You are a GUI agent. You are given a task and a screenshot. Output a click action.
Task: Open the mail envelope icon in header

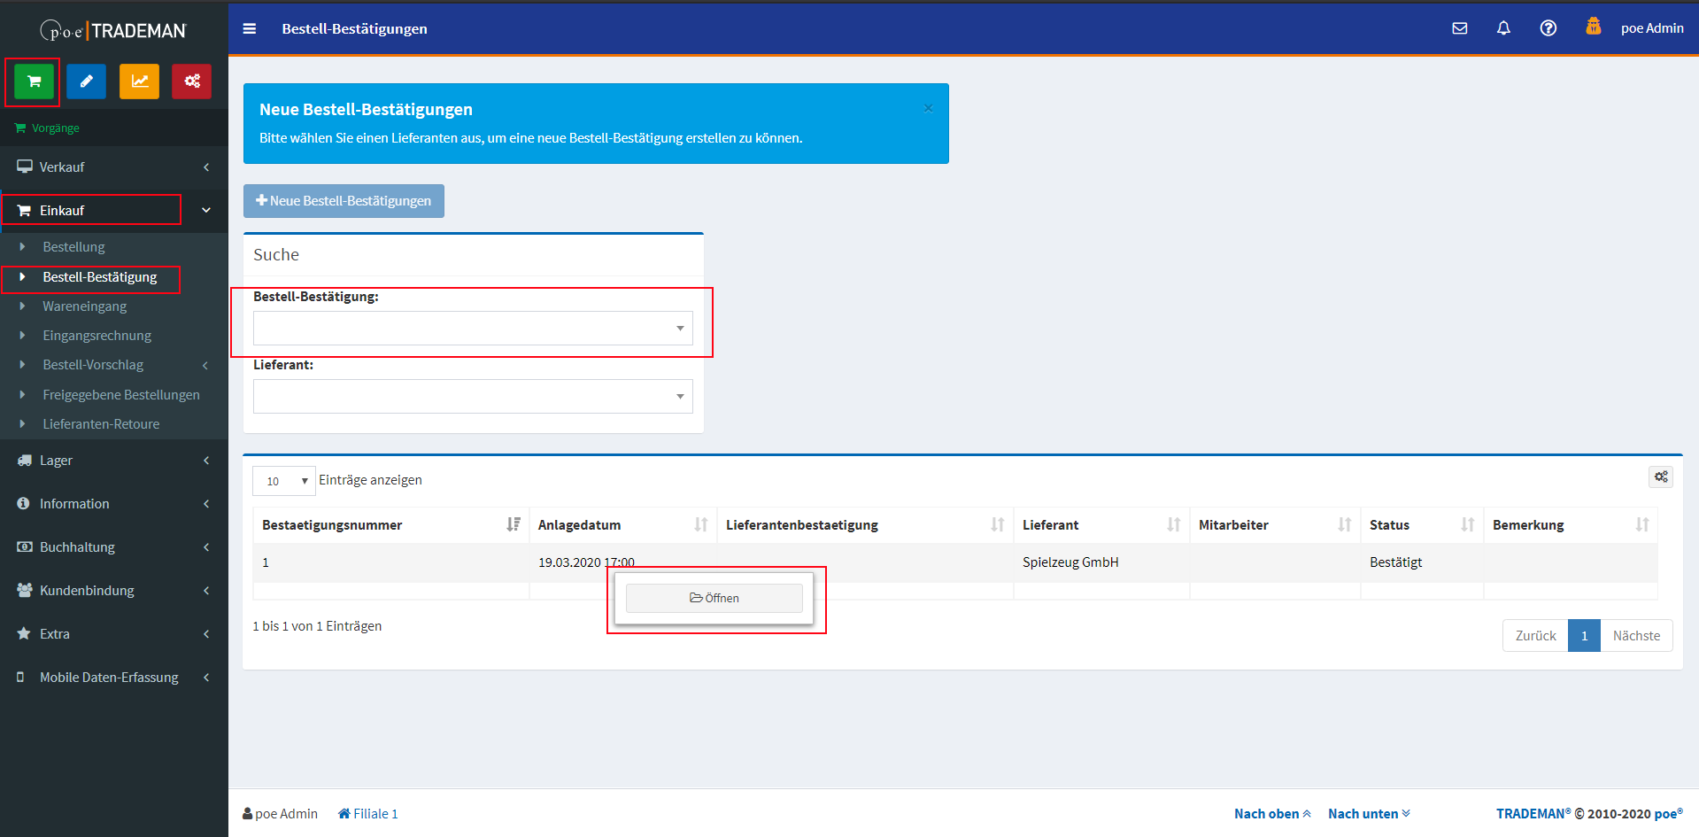tap(1460, 28)
